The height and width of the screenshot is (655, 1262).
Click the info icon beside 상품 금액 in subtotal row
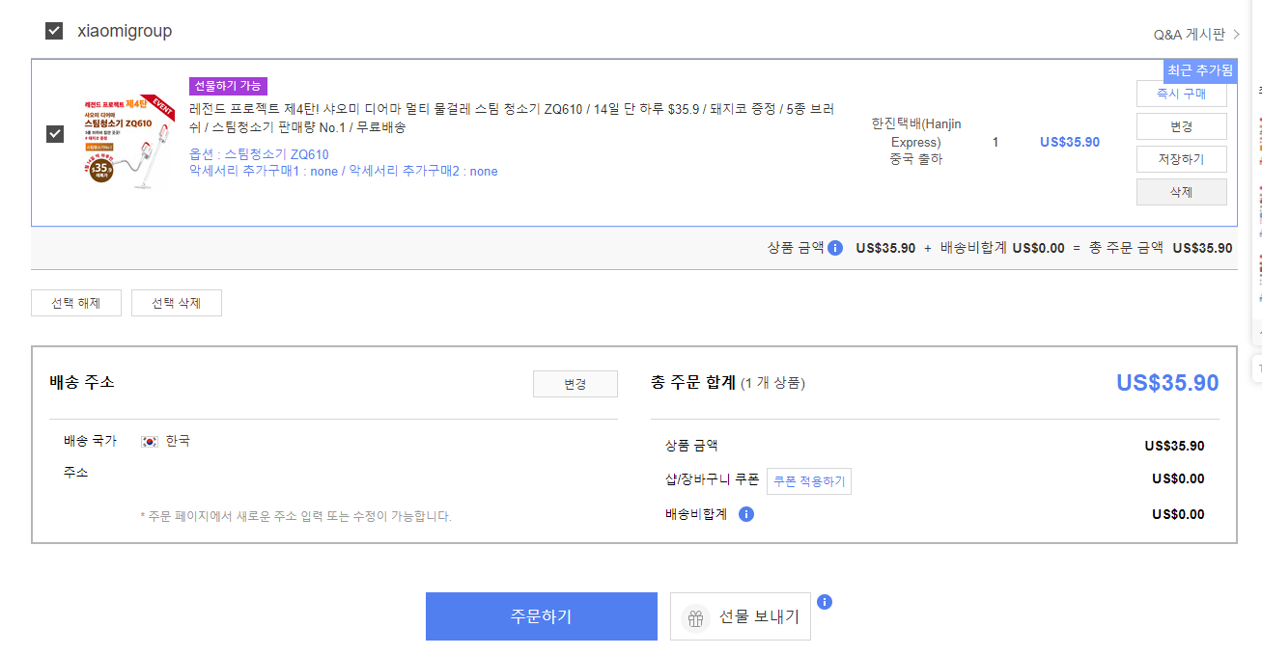tap(835, 248)
